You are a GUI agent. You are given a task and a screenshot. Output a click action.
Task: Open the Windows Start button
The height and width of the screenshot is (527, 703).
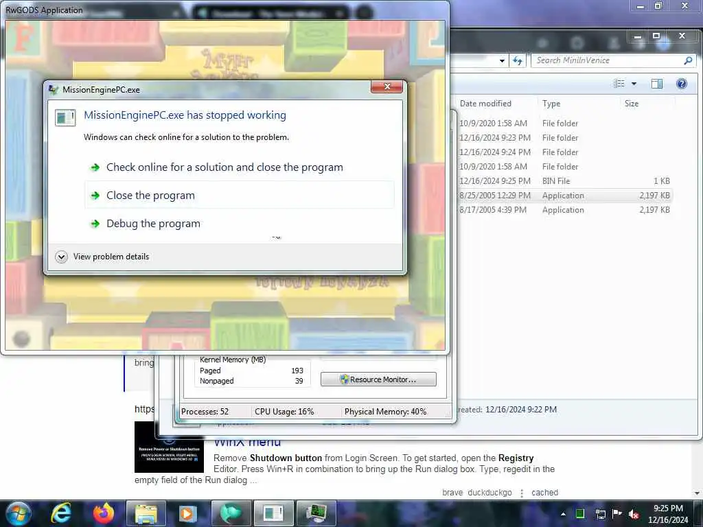(x=19, y=513)
